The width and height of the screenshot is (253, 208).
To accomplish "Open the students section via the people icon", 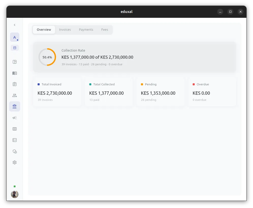I will pyautogui.click(x=14, y=95).
